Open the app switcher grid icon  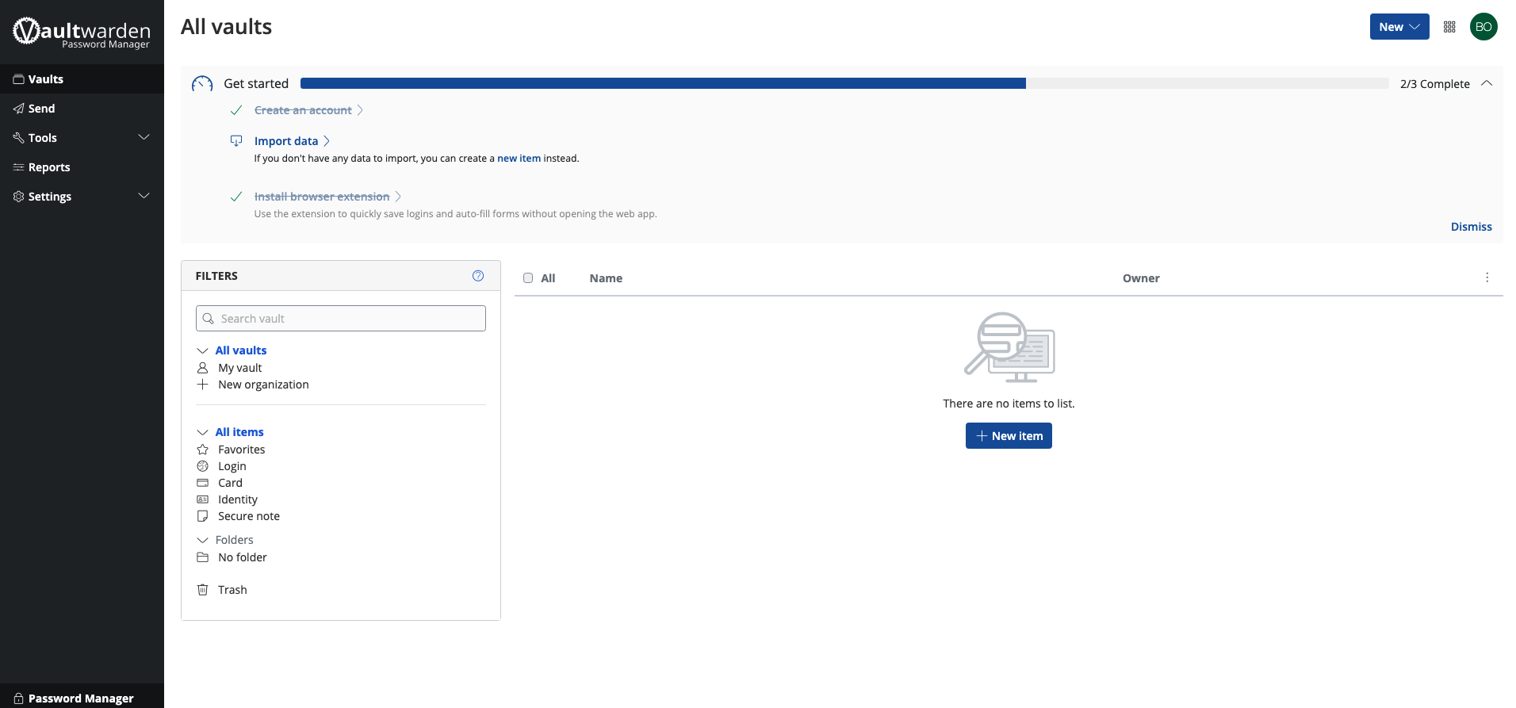tap(1449, 27)
